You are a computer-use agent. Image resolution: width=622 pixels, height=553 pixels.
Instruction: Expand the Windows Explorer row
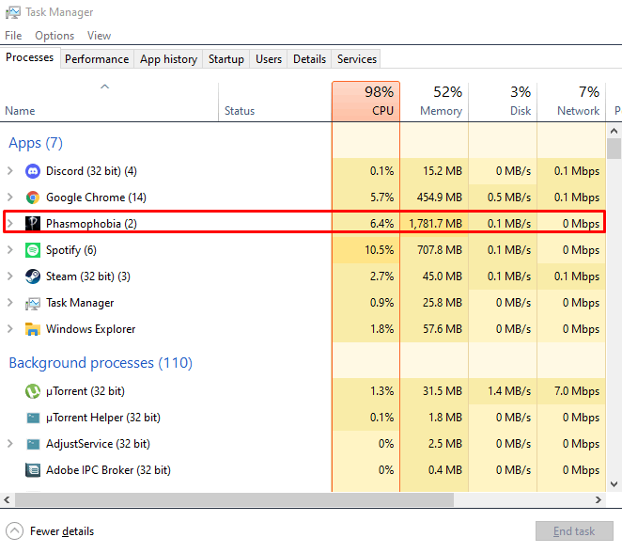coord(10,329)
